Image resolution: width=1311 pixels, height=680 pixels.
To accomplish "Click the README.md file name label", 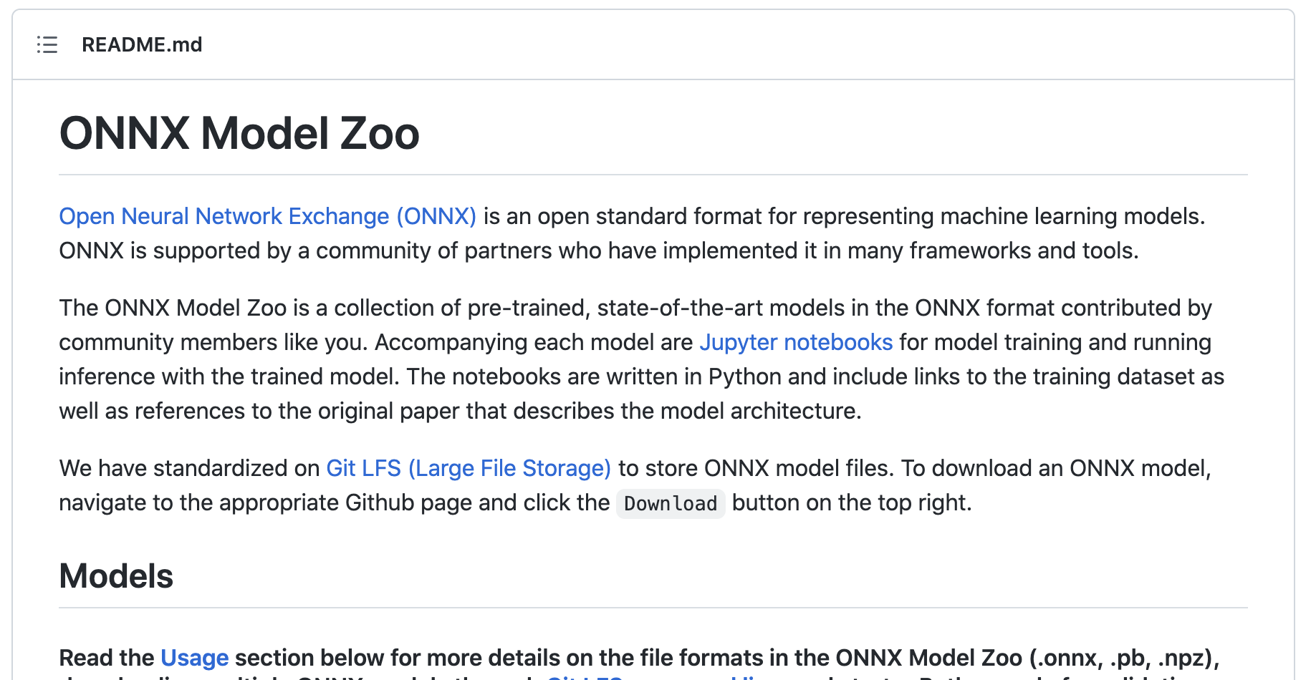I will [142, 44].
